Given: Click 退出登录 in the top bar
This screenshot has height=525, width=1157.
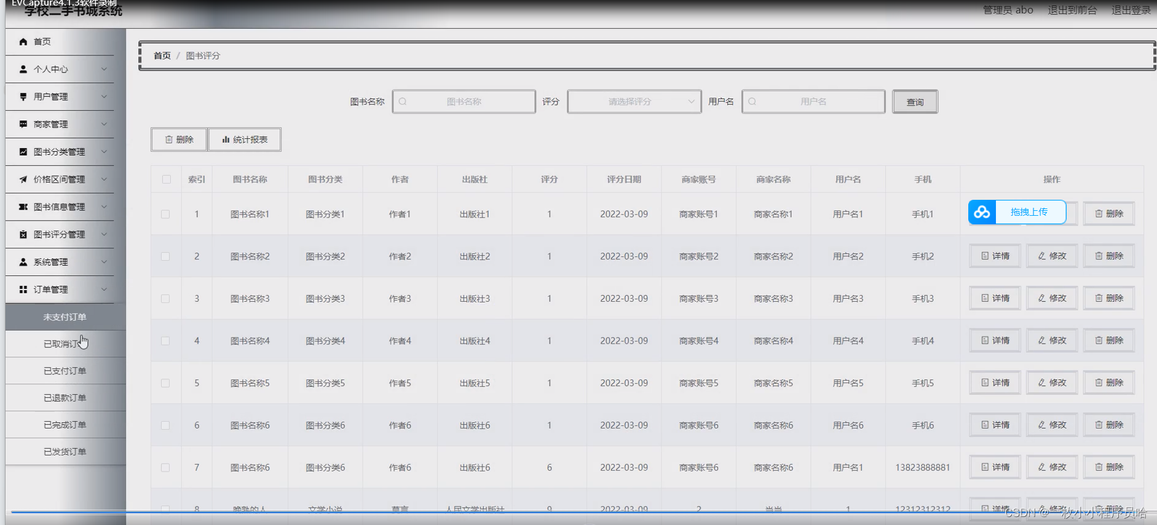Looking at the screenshot, I should coord(1131,10).
